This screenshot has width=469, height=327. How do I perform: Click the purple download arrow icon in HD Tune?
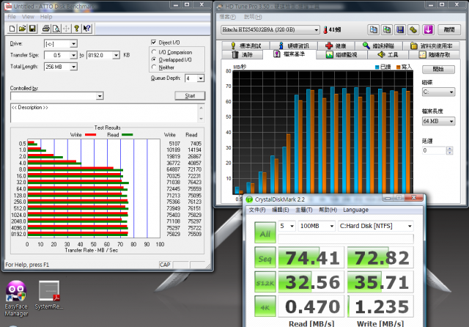(428, 29)
